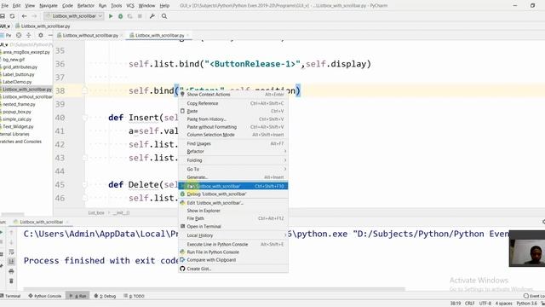Choose Compare with Clipboard
Viewport: 545px width, 307px height.
[x=232, y=260]
